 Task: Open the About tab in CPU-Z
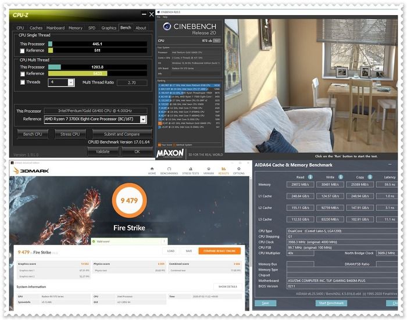click(141, 28)
